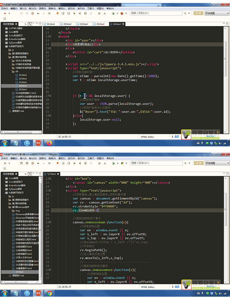Open img folder in bottom project tree
The height and width of the screenshot is (300, 230).
(x=17, y=211)
